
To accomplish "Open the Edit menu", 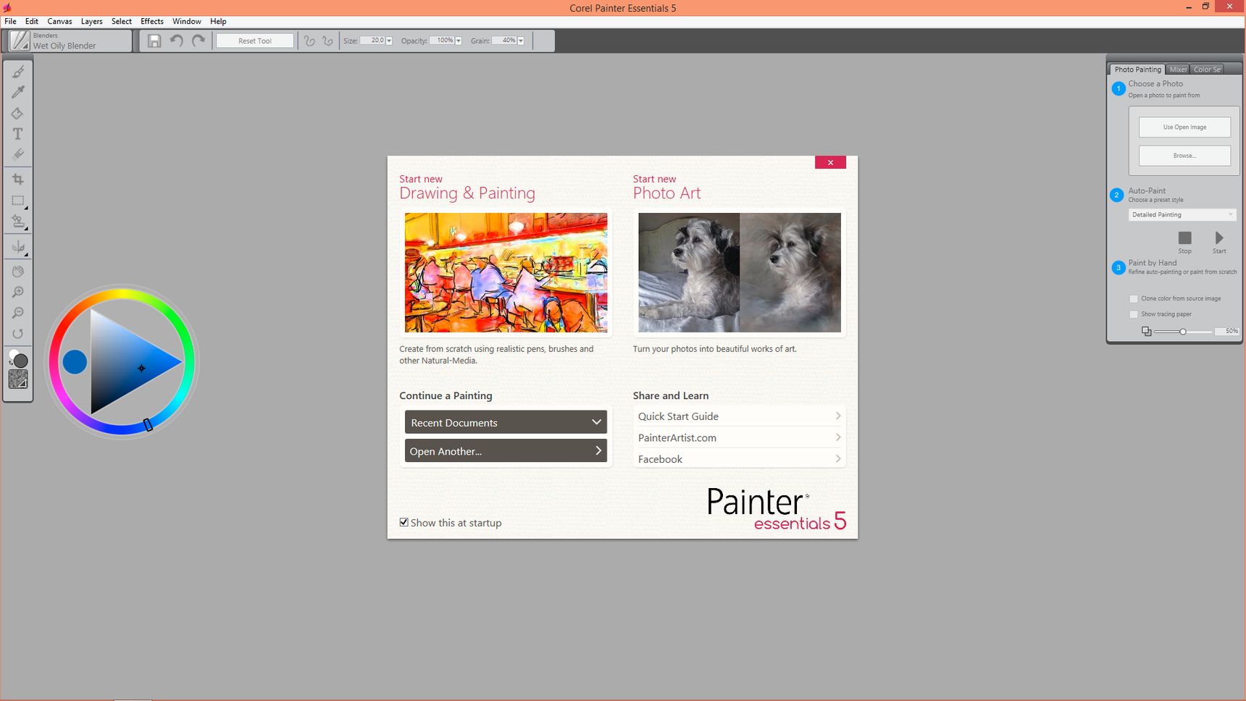I will pyautogui.click(x=32, y=21).
